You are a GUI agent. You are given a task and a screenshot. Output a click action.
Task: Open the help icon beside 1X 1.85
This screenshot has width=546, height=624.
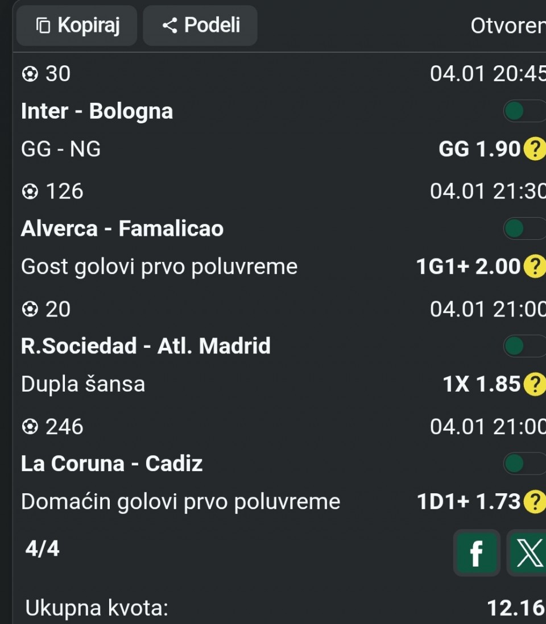pos(534,385)
